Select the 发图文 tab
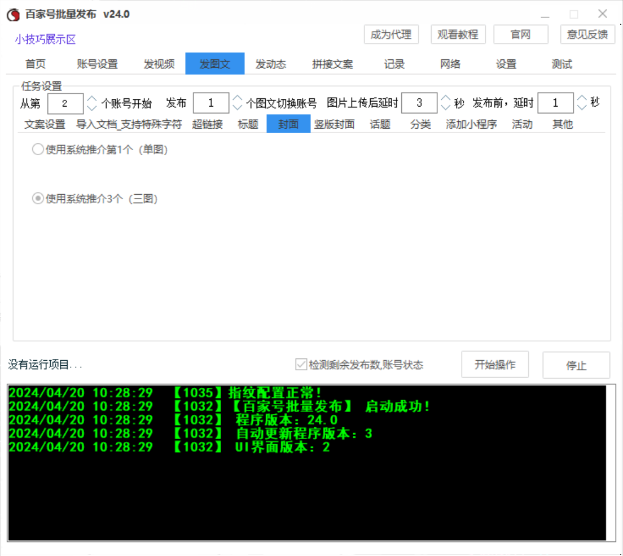Screen dimensions: 623x556 [214, 64]
